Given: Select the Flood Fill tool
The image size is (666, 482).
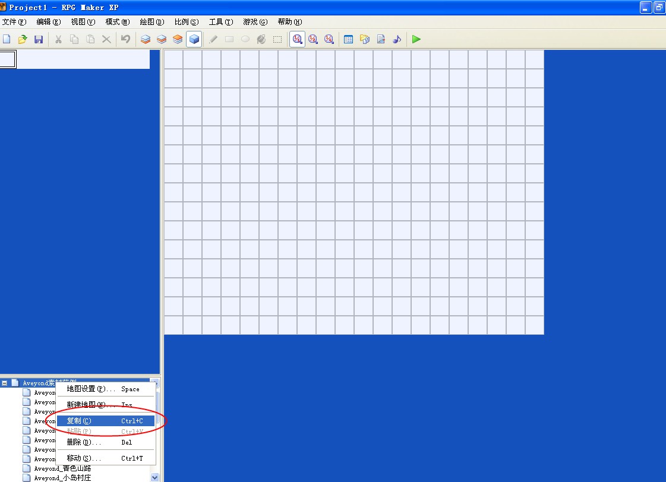Looking at the screenshot, I should pyautogui.click(x=261, y=39).
